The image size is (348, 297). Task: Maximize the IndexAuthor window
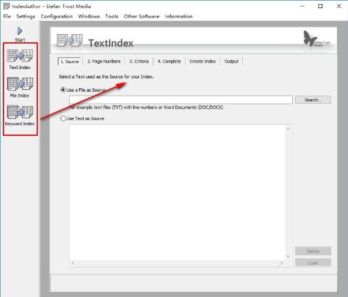click(320, 6)
